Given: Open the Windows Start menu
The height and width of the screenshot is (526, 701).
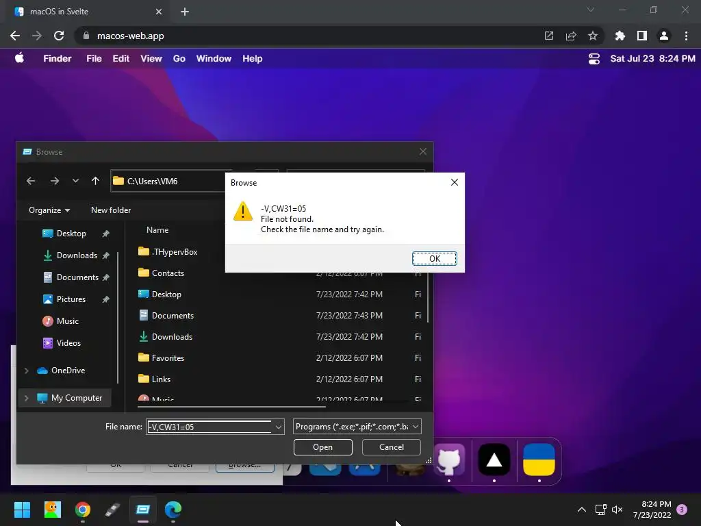Looking at the screenshot, I should coord(22,510).
